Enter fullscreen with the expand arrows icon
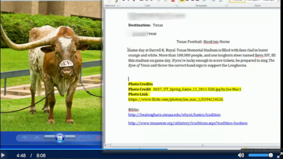This screenshot has height=159, width=283. click(x=280, y=155)
